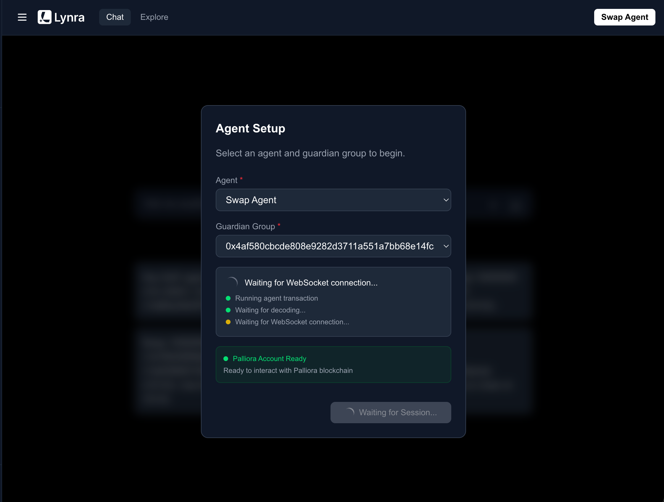The image size is (664, 502).
Task: Open the Explore tab
Action: (154, 17)
